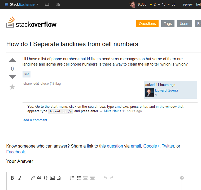The image size is (201, 190).
Task: Mark question as favorite with star
Action: pos(12,87)
